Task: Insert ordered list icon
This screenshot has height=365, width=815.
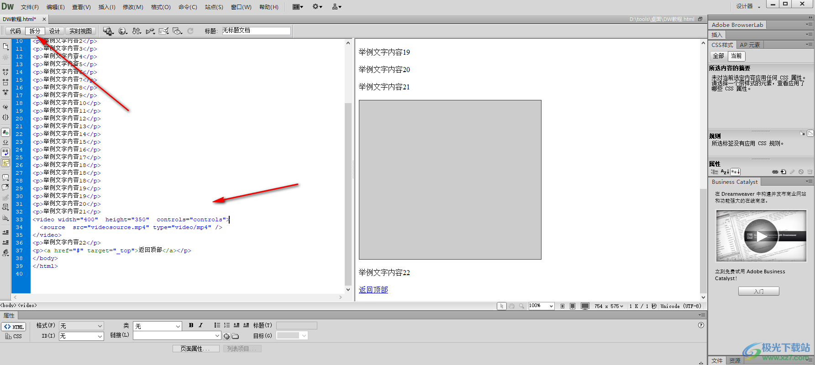Action: (227, 325)
